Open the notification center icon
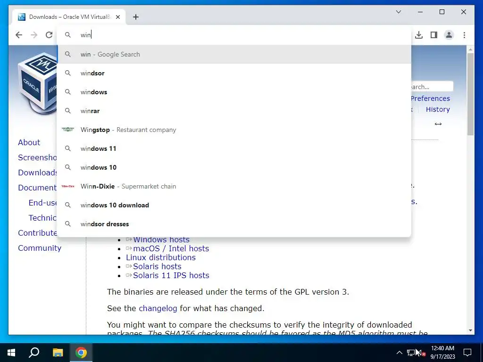 pyautogui.click(x=467, y=353)
